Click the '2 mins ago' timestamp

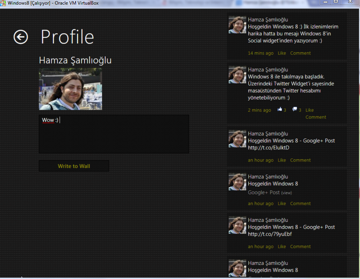[259, 110]
